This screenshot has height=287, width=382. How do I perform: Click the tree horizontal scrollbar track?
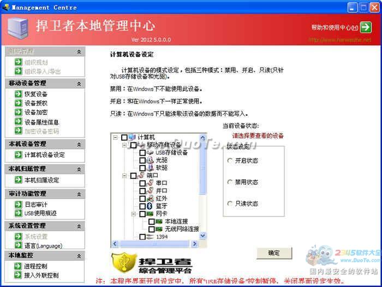[x=154, y=244]
